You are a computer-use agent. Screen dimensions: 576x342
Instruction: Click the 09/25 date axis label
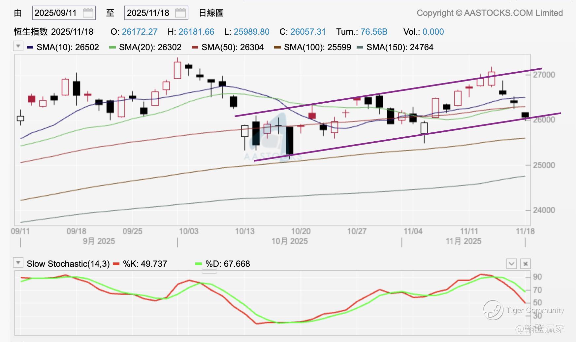point(133,231)
